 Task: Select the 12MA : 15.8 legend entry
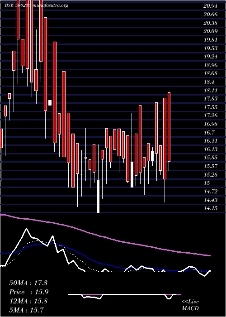(x=28, y=301)
